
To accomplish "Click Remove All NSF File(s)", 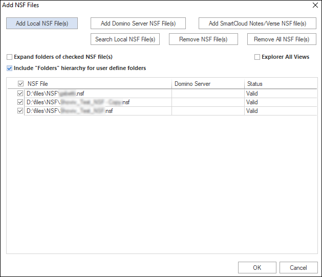I will tap(282, 39).
